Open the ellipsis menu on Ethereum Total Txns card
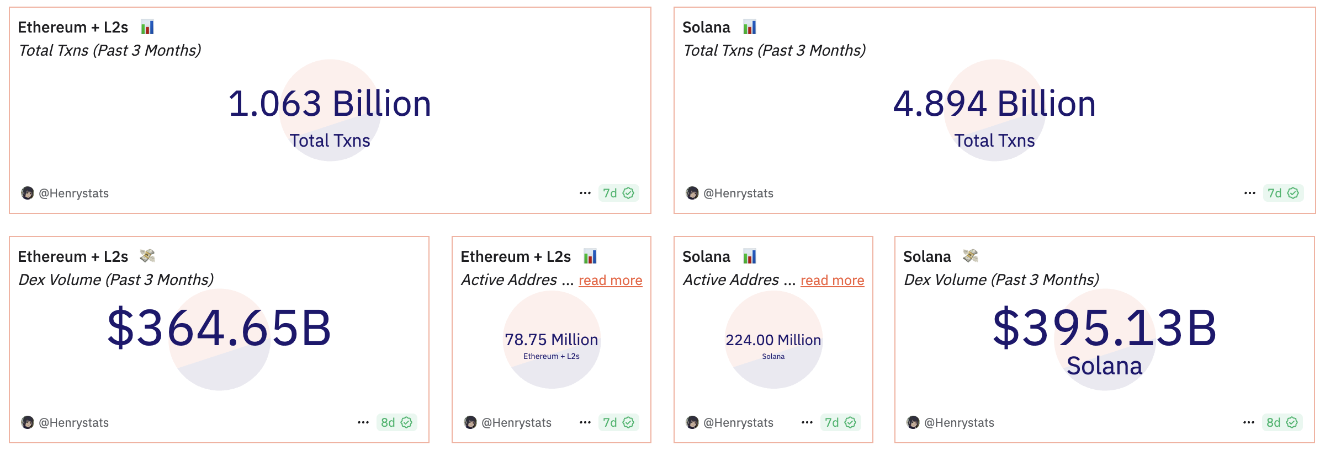 (585, 192)
